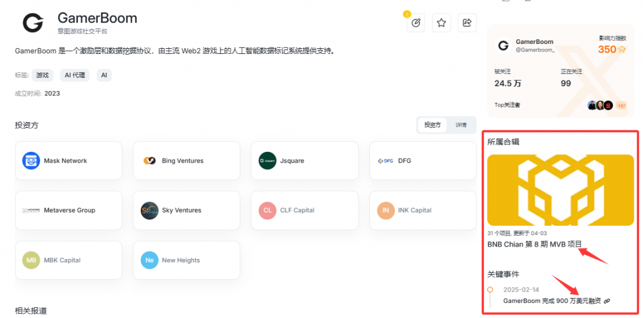Click the Metaverse Group logo icon
The width and height of the screenshot is (643, 318).
(x=31, y=210)
